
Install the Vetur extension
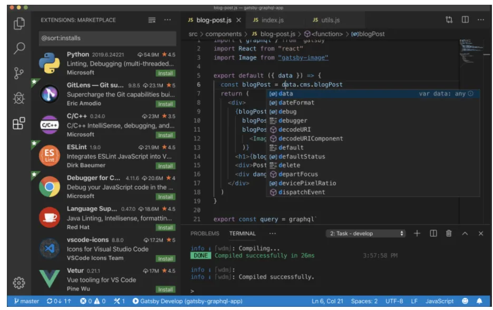tap(166, 289)
